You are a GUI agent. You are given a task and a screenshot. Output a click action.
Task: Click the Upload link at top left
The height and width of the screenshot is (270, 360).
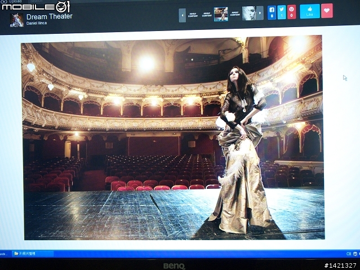coord(12,1)
